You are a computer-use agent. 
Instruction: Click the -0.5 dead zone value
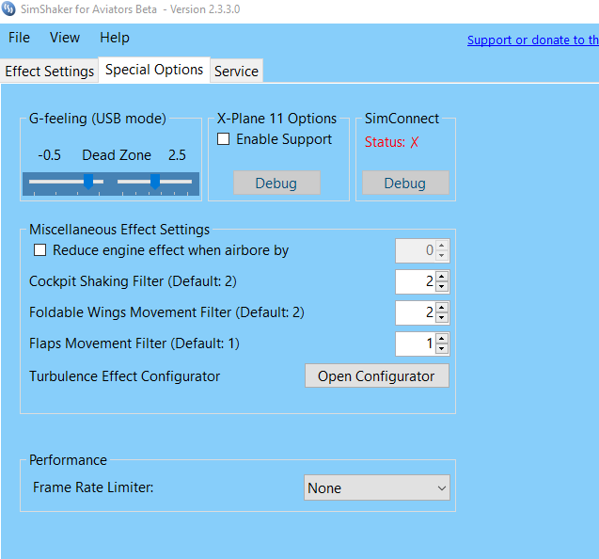[49, 155]
